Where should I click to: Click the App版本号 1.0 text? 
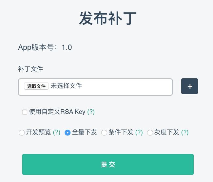[x=45, y=47]
